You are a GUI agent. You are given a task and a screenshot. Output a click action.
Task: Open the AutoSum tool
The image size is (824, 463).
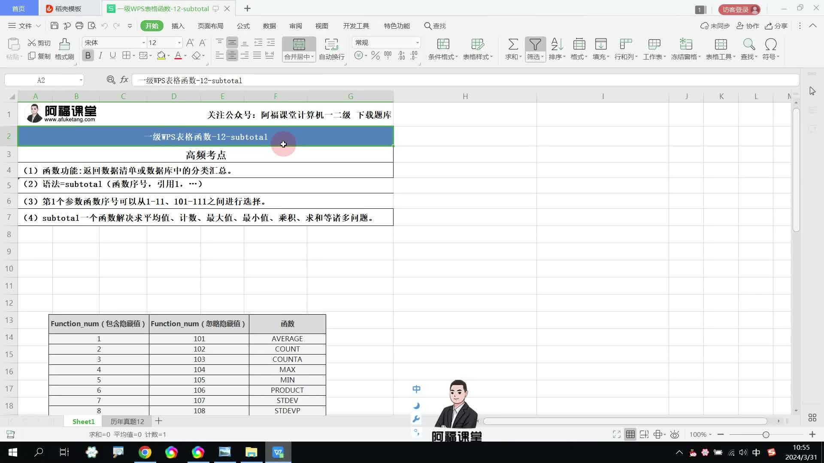point(513,44)
